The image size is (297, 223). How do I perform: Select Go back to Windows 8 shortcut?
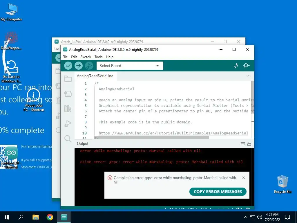11,72
